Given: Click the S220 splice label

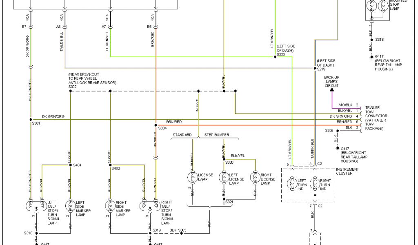Looking at the screenshot, I should pos(280,54).
